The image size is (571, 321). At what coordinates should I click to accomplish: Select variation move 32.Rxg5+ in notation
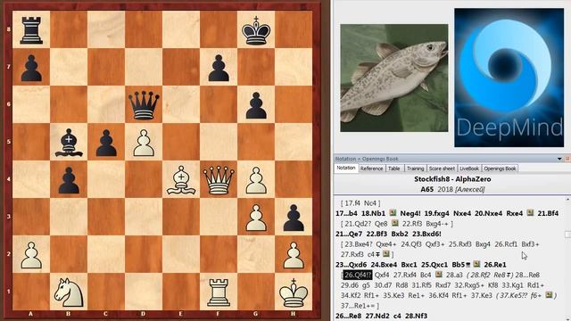click(x=470, y=285)
